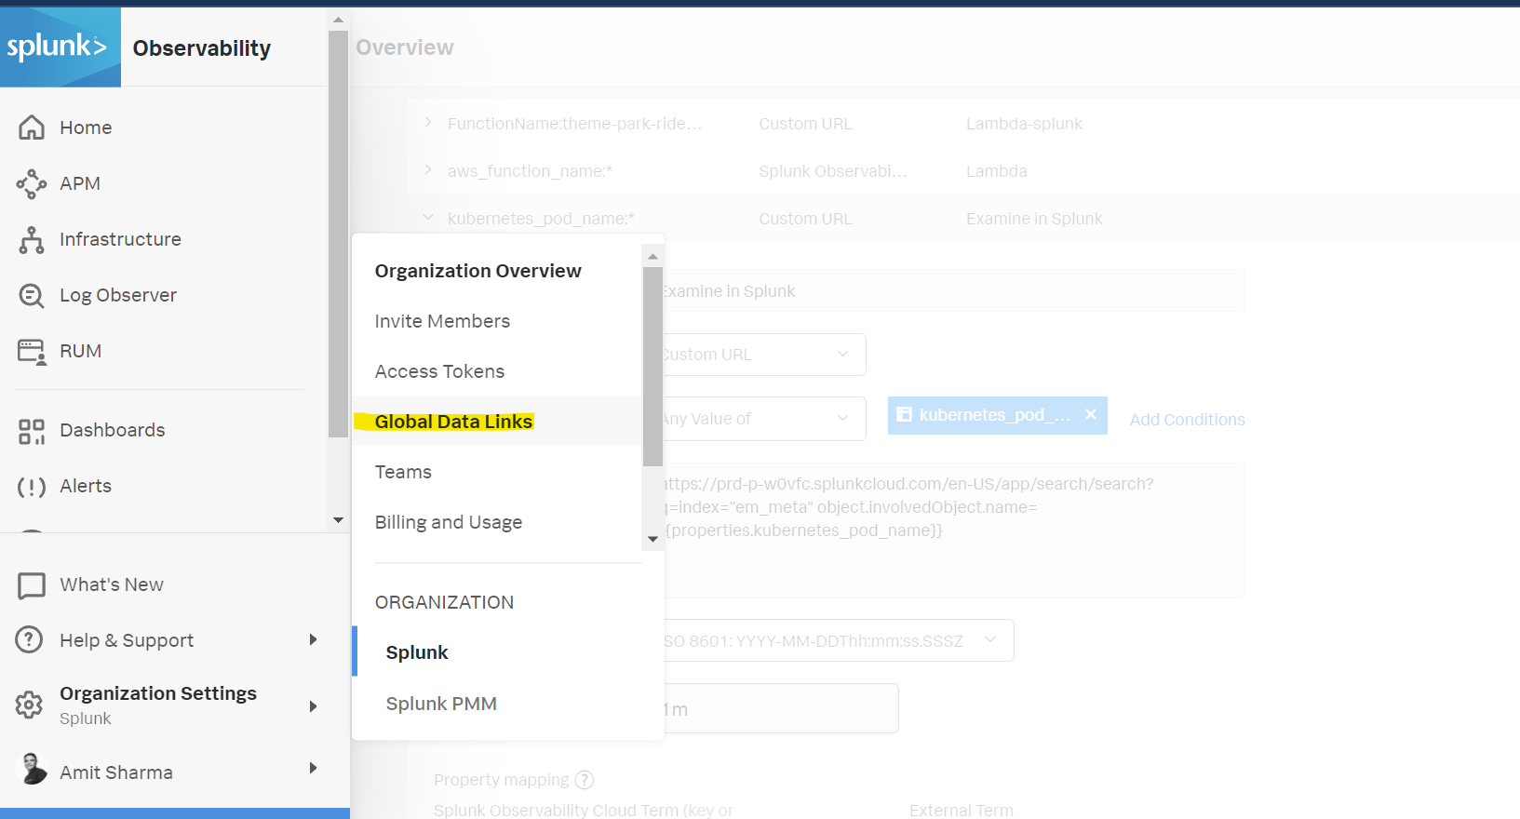Viewport: 1520px width, 819px height.
Task: Choose Invite Members menu entry
Action: [442, 321]
